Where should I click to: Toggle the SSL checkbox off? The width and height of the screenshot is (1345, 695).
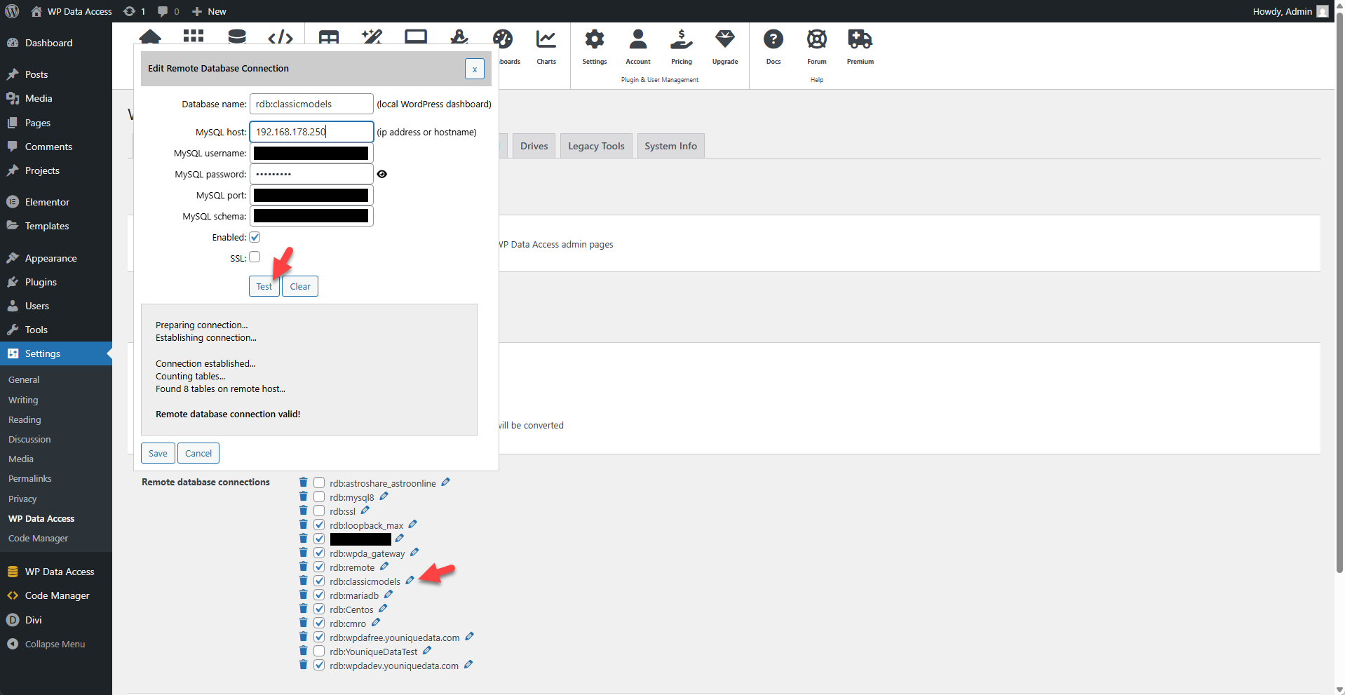pyautogui.click(x=255, y=257)
